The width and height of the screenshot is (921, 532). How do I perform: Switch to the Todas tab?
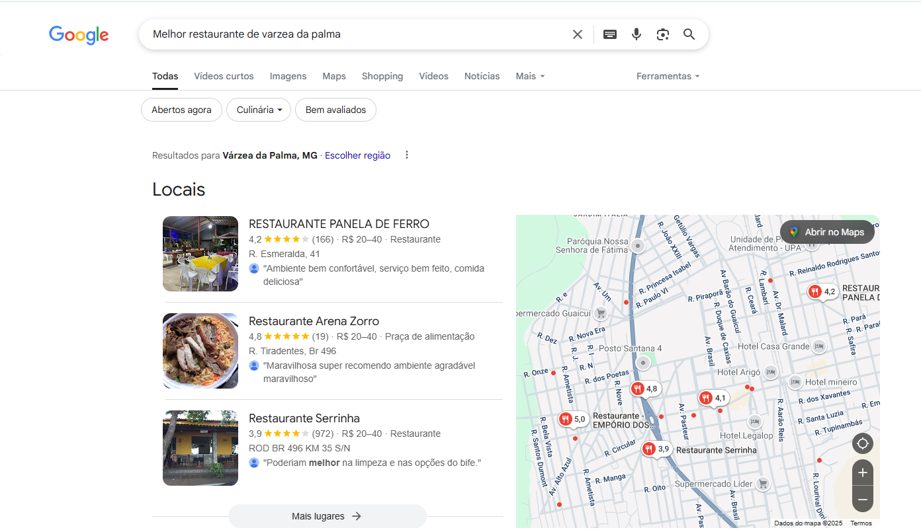[165, 76]
